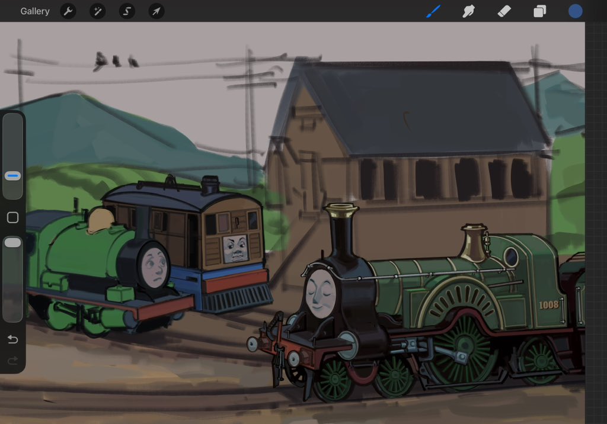Open the color panel via the blue swatch

coord(576,11)
